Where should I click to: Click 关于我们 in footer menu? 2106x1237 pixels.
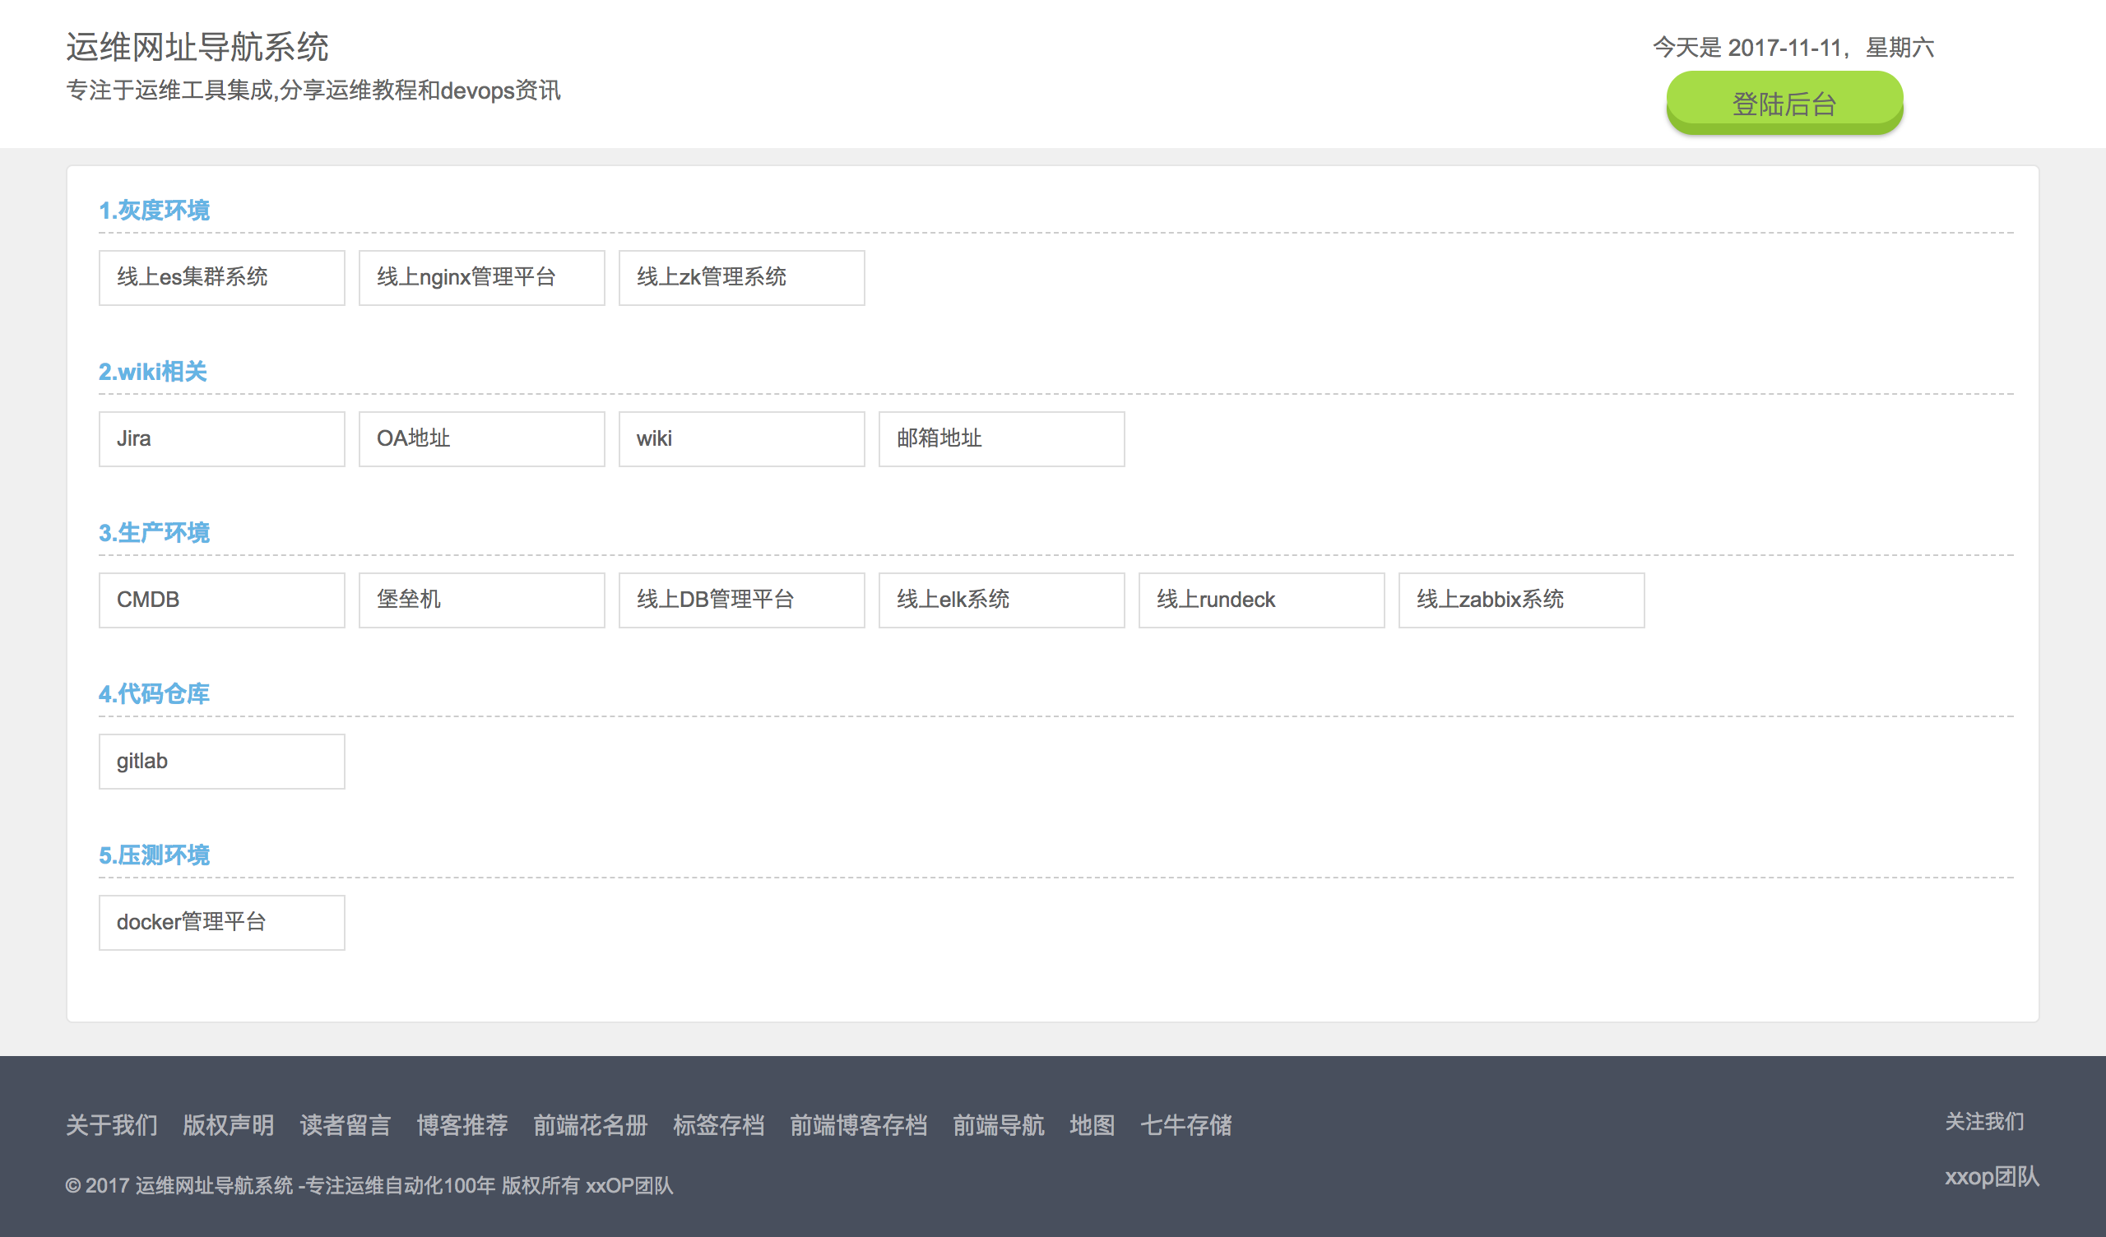click(x=112, y=1125)
